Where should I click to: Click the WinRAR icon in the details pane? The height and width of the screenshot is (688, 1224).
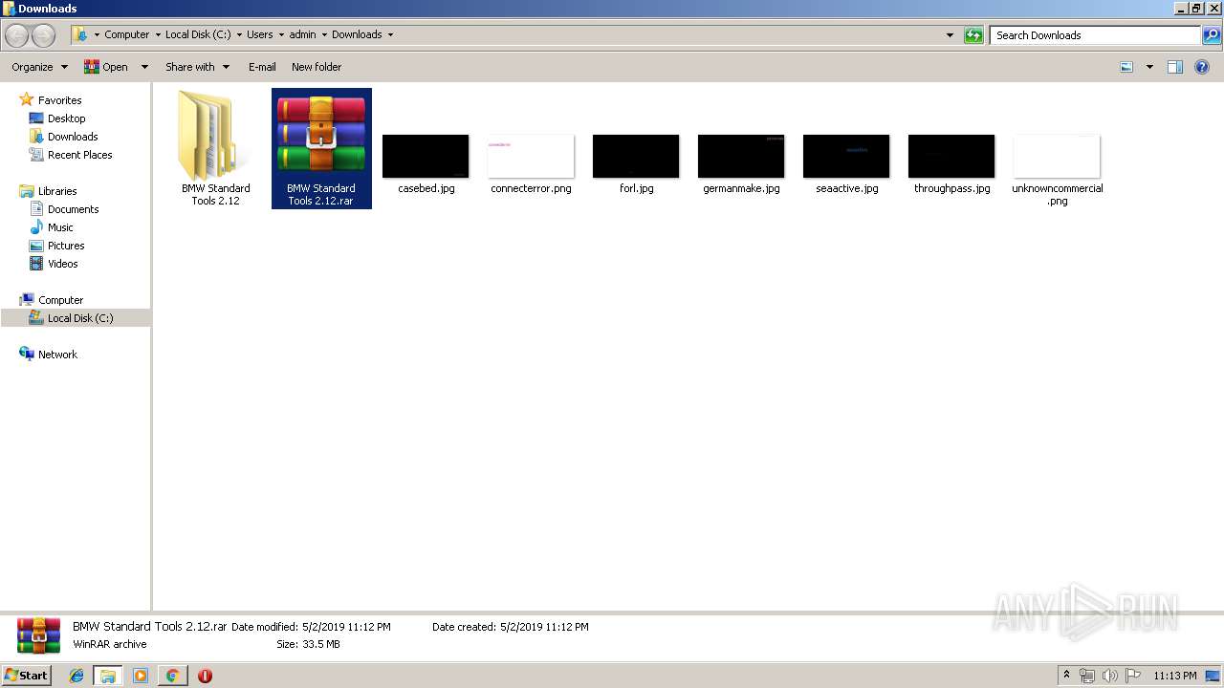coord(38,635)
